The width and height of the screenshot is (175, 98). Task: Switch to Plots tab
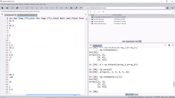[137, 41]
